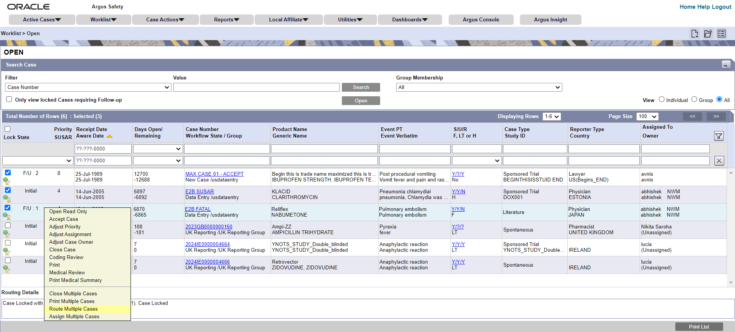Go to previous page with << button

(693, 117)
